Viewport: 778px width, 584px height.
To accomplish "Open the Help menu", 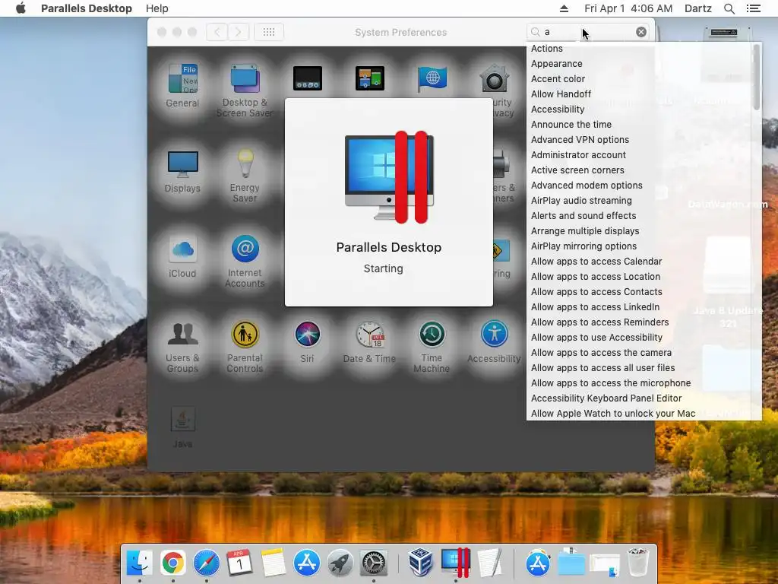I will click(157, 8).
